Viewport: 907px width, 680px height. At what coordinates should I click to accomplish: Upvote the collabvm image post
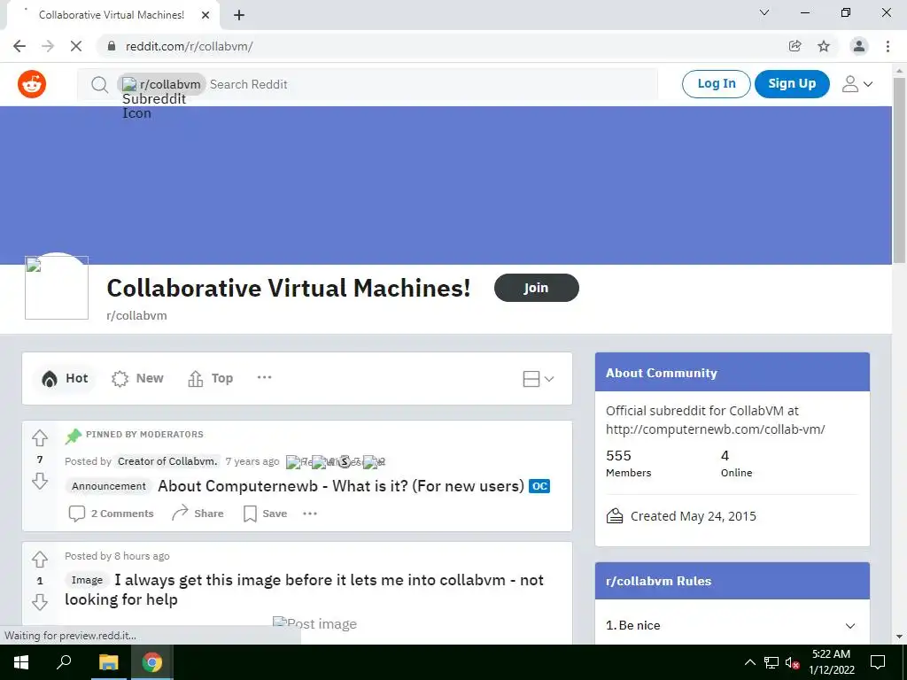[x=39, y=560]
